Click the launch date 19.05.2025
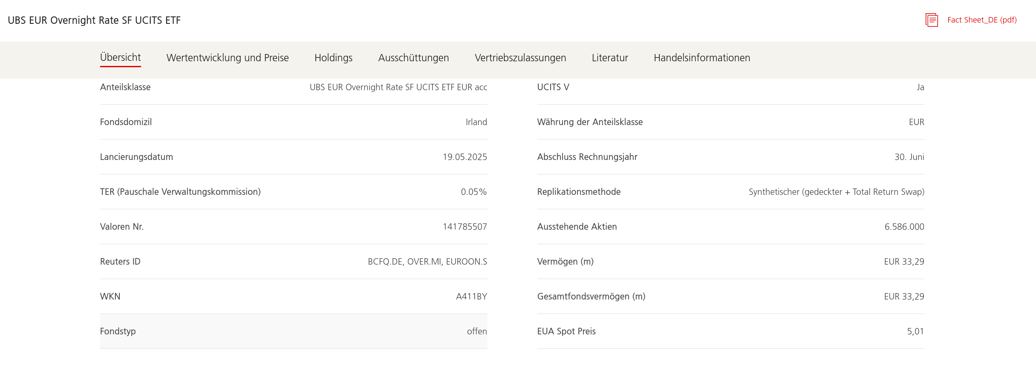1036x365 pixels. (x=465, y=157)
